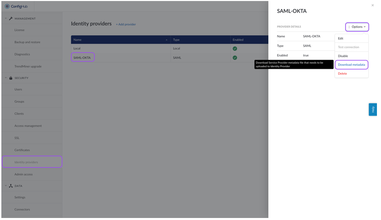
Task: Collapse the Data section chevron
Action: click(x=6, y=186)
